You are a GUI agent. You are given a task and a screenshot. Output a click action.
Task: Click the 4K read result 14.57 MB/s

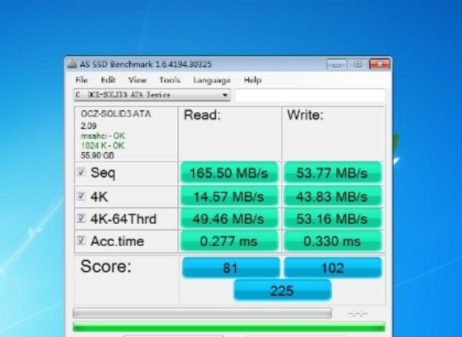click(x=229, y=196)
